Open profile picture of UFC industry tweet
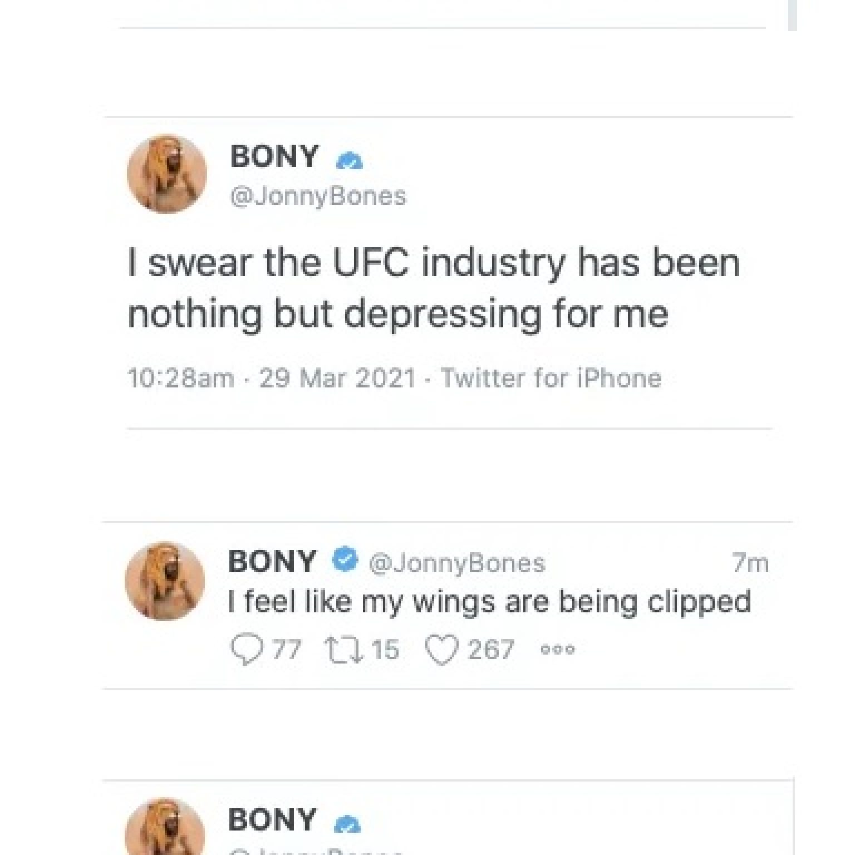 tap(166, 173)
